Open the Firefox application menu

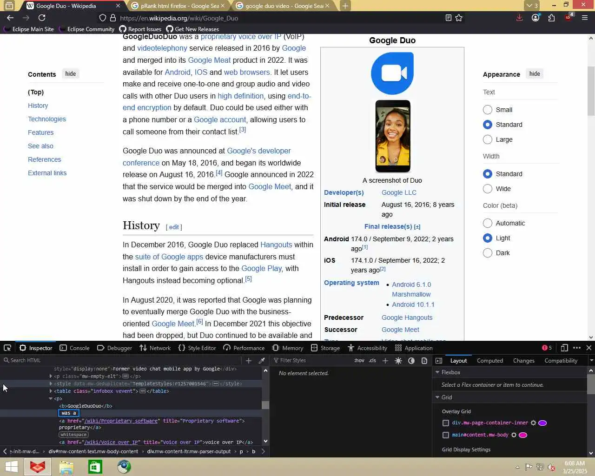[x=585, y=18]
